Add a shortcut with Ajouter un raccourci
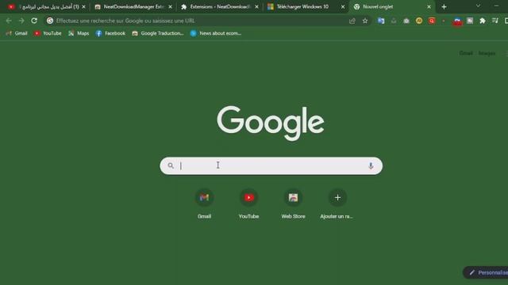Screen dimensions: 508x285 point(337,204)
